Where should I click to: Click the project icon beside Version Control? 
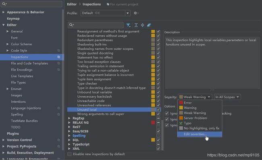(x=59, y=140)
